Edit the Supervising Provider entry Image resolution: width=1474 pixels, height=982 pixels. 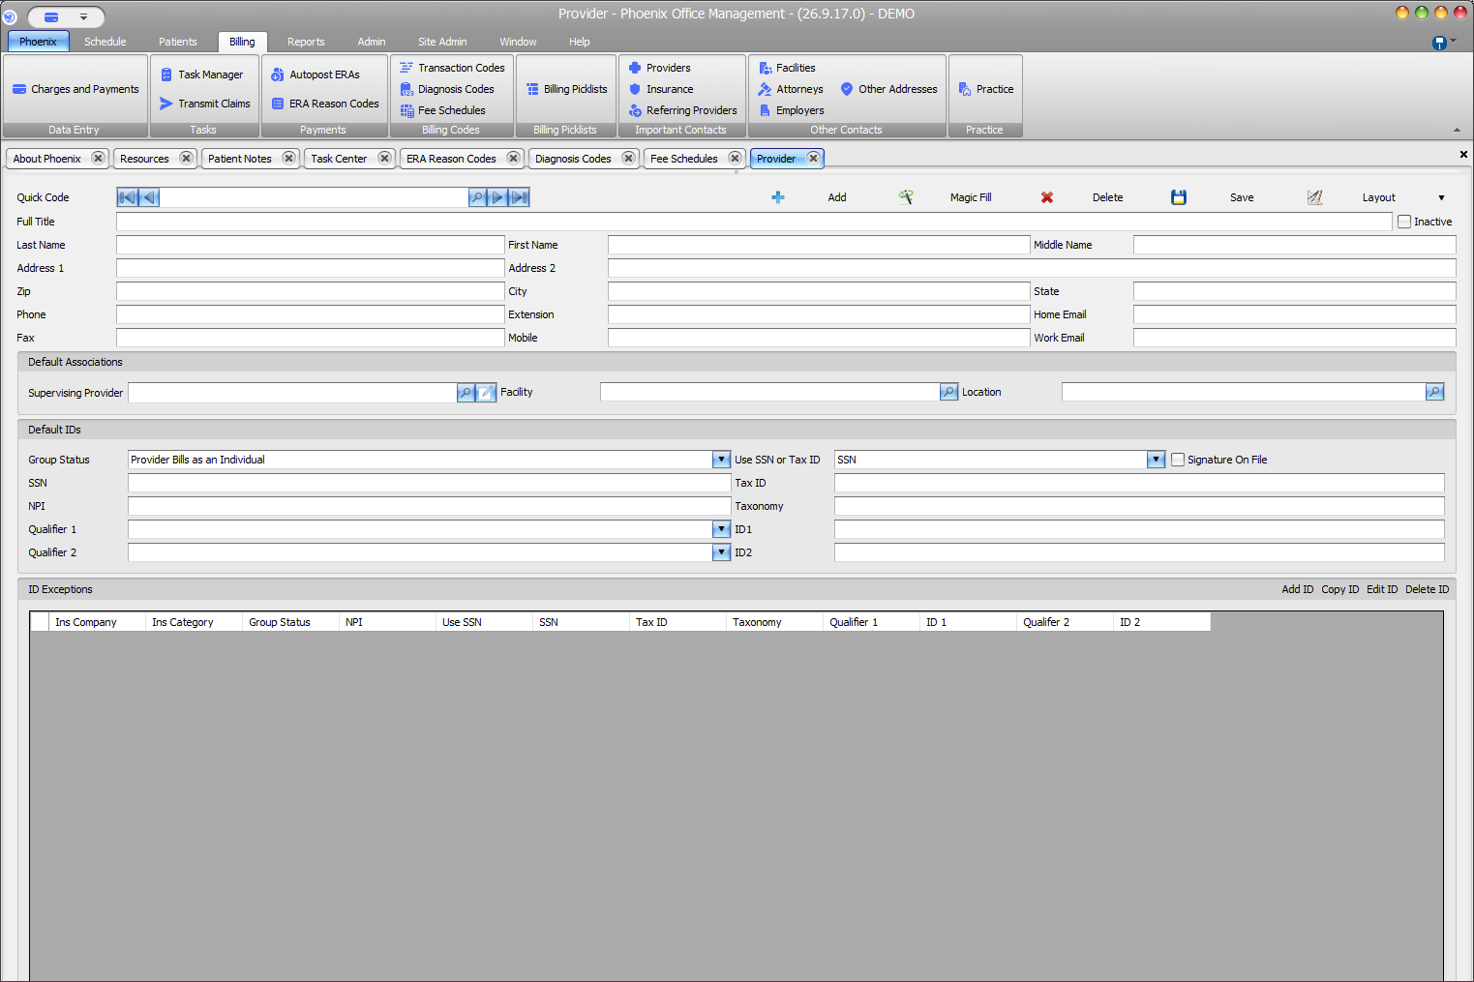click(487, 393)
